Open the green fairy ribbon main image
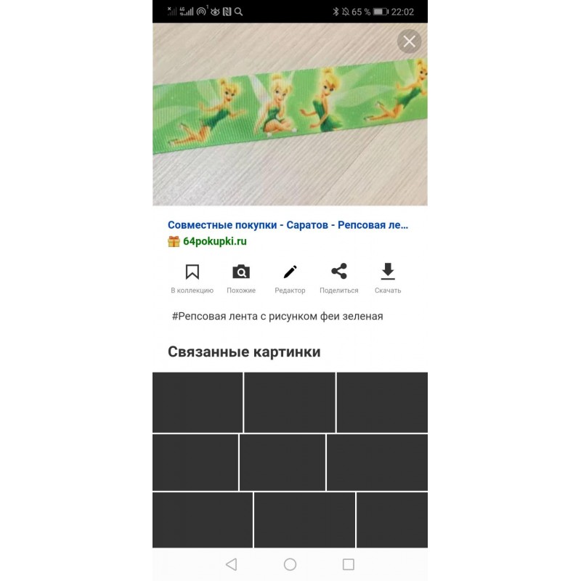581x581 pixels. click(290, 114)
